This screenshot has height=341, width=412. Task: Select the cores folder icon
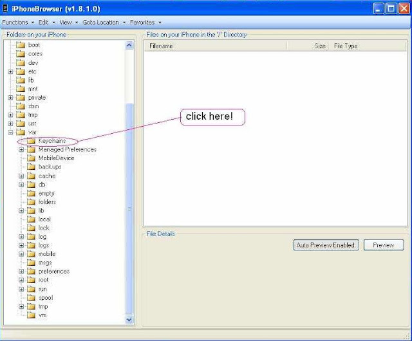click(21, 54)
